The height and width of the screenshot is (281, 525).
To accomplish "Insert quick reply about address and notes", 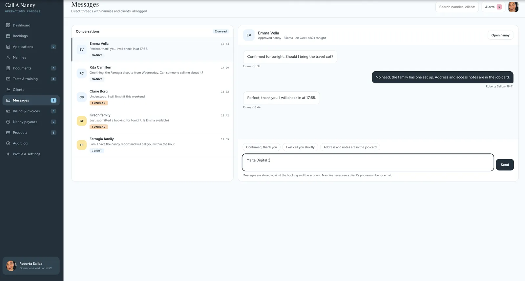I will 350,147.
